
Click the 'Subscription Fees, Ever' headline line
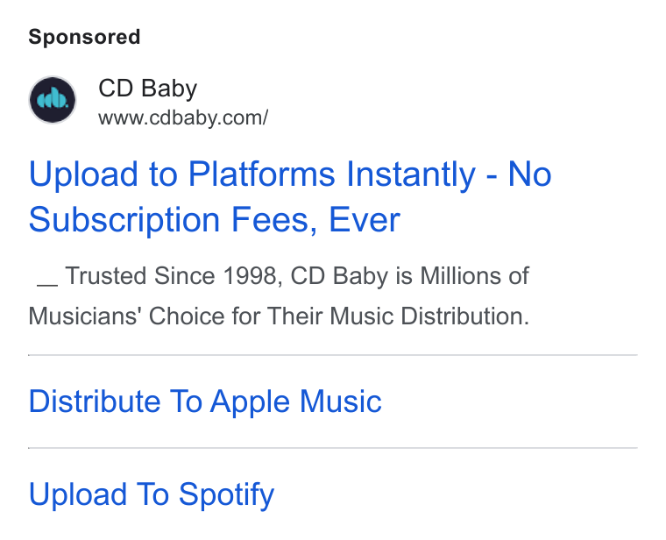tap(215, 220)
